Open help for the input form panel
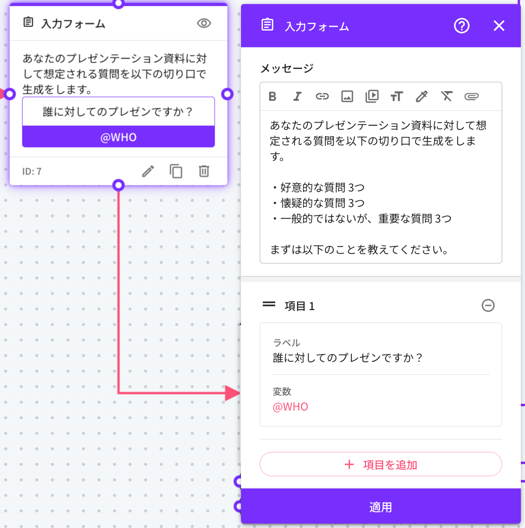Viewport: 525px width, 528px height. tap(461, 26)
